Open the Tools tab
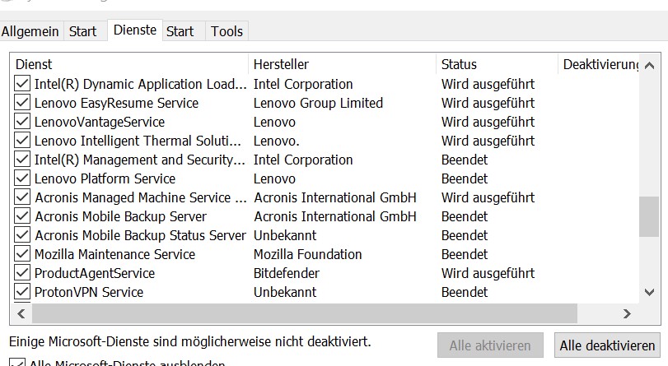 coord(227,31)
